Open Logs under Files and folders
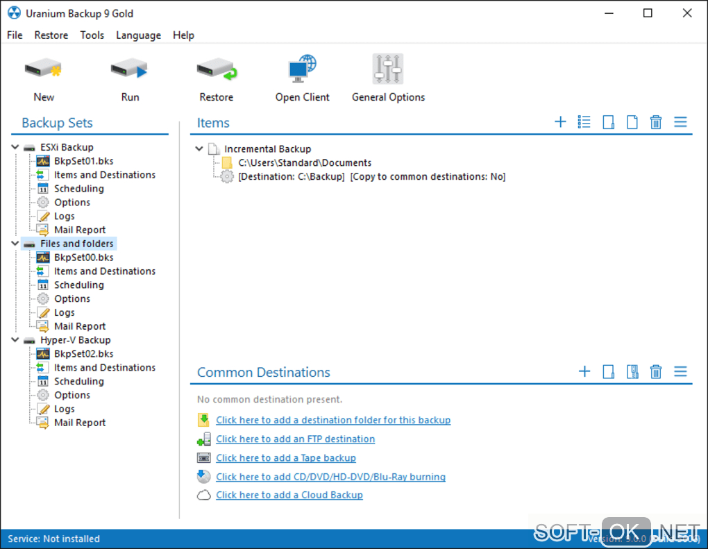The image size is (708, 549). [x=64, y=312]
